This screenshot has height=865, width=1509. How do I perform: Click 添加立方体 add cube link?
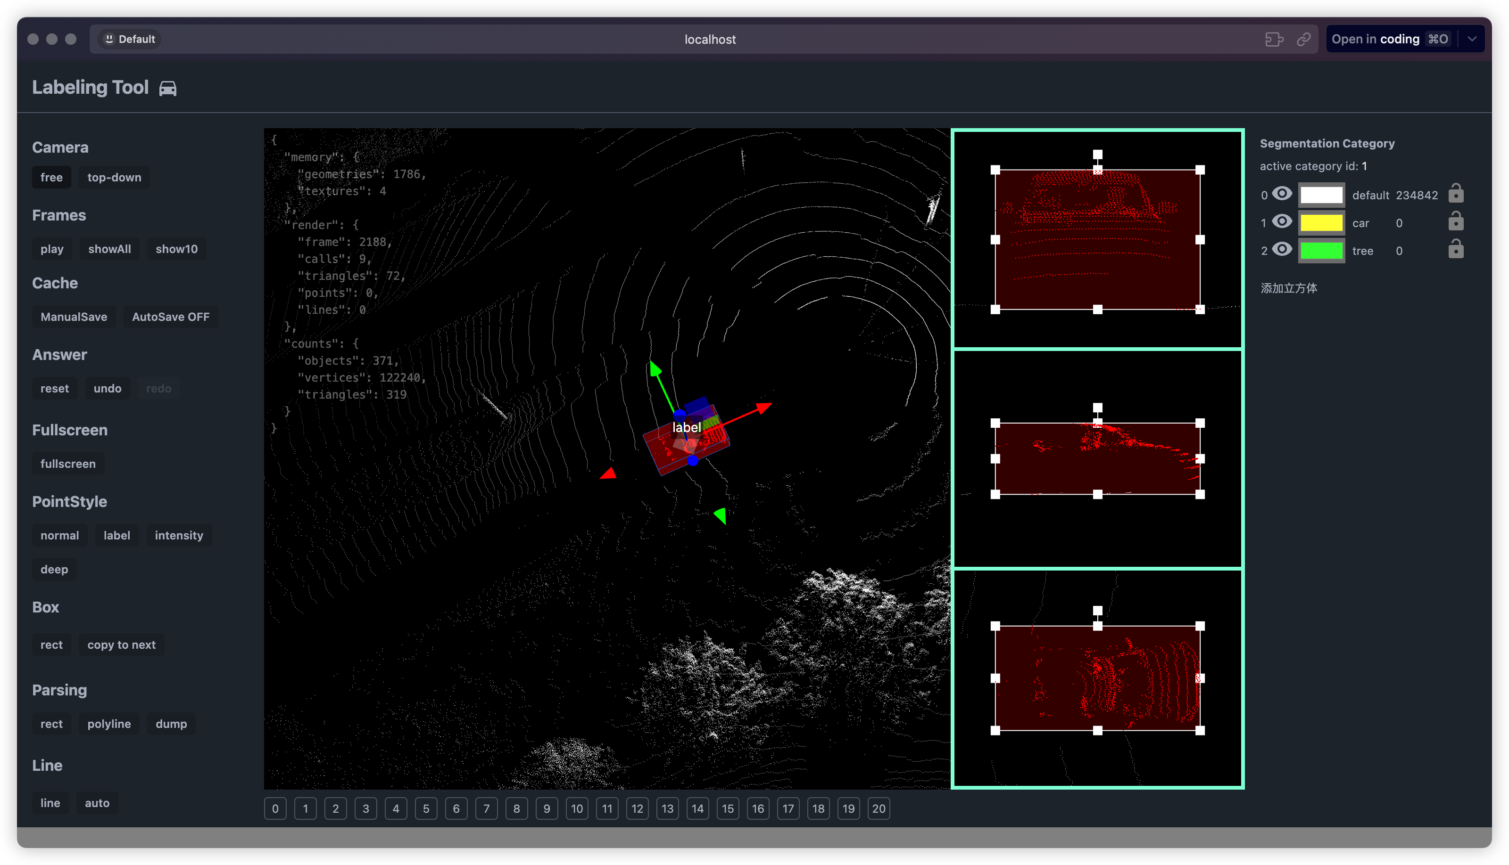(x=1288, y=288)
